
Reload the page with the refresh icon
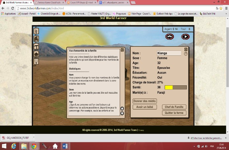click(13, 8)
